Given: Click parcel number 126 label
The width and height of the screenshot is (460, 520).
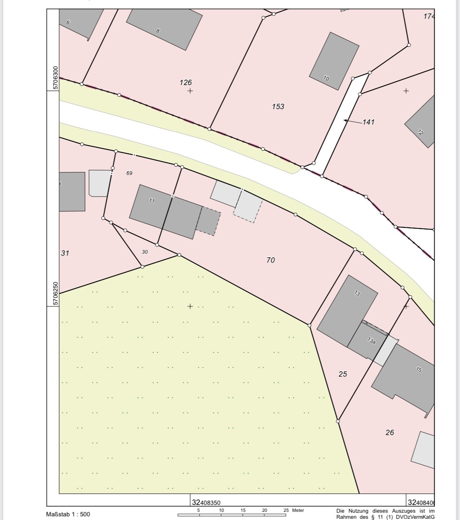Looking at the screenshot, I should pyautogui.click(x=186, y=83).
